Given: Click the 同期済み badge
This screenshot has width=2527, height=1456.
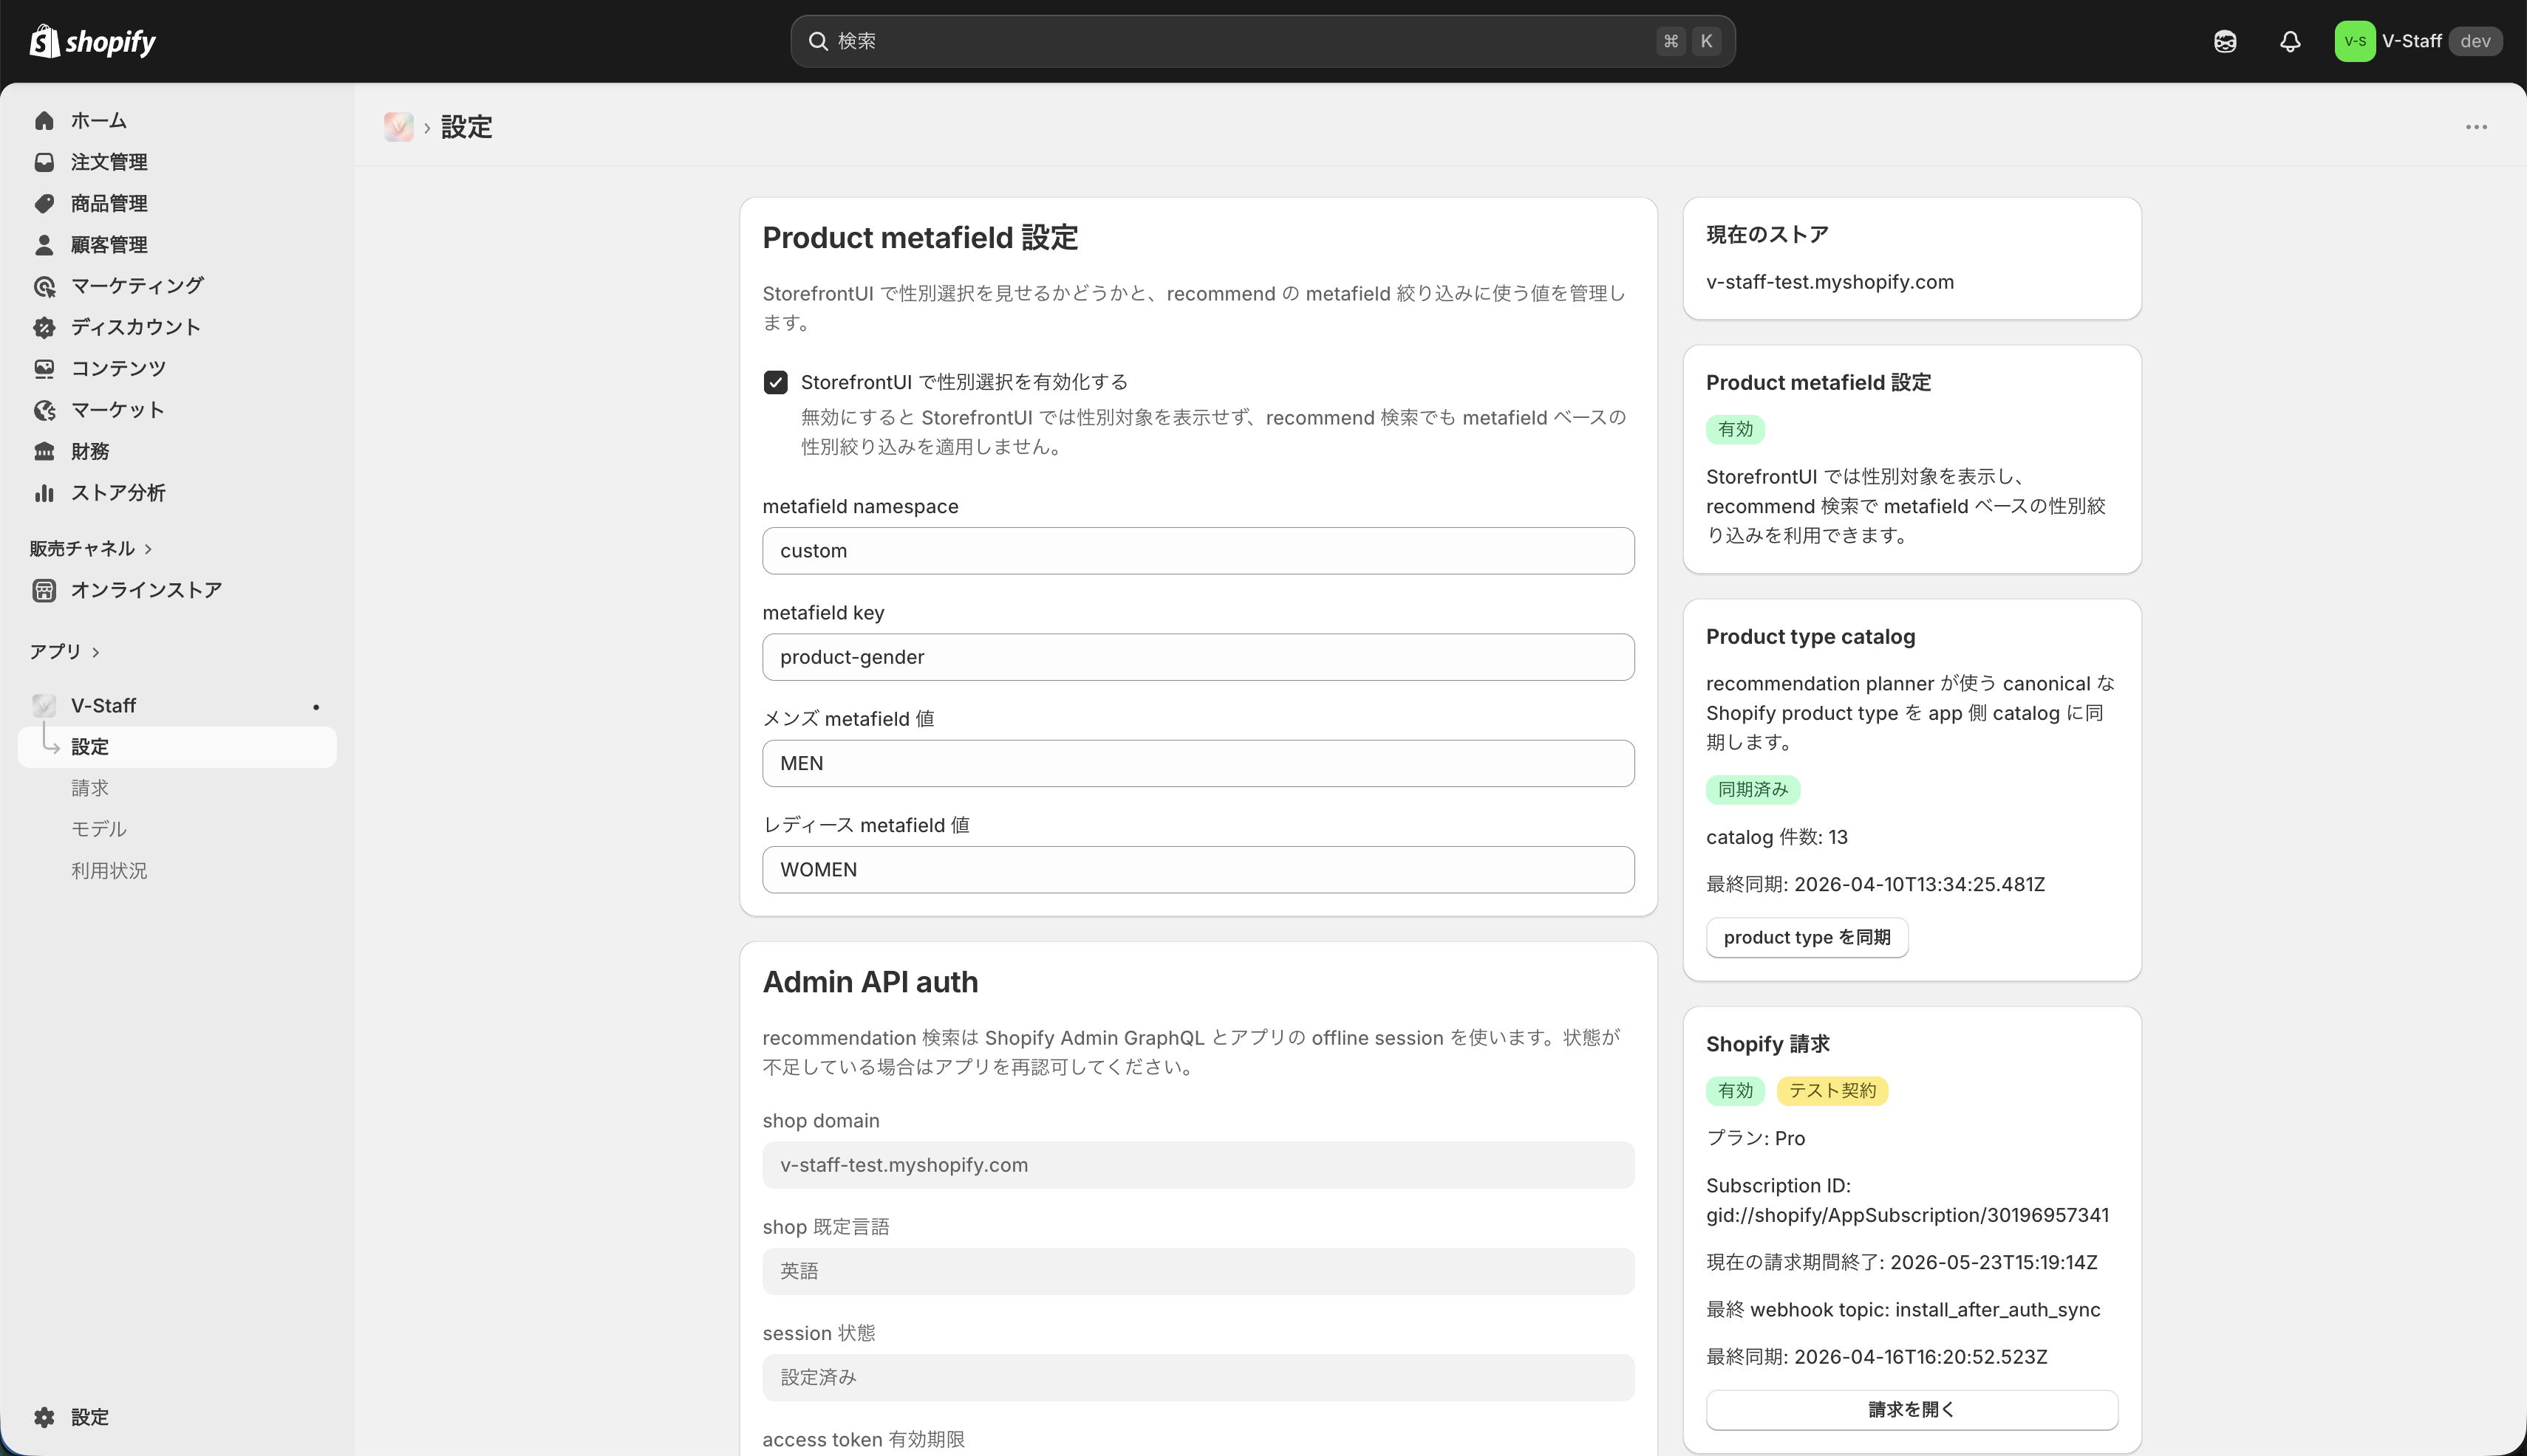Looking at the screenshot, I should pyautogui.click(x=1753, y=790).
